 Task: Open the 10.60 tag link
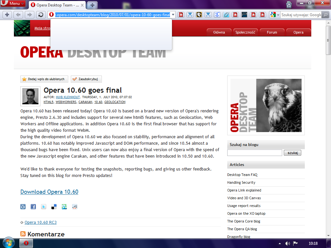tap(98, 102)
